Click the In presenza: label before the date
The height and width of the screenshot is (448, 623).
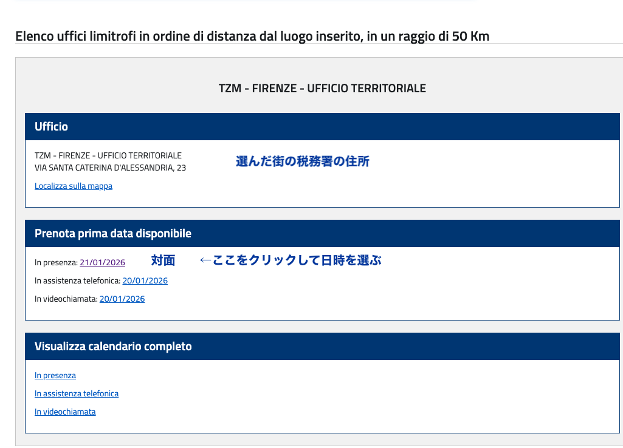tap(56, 263)
